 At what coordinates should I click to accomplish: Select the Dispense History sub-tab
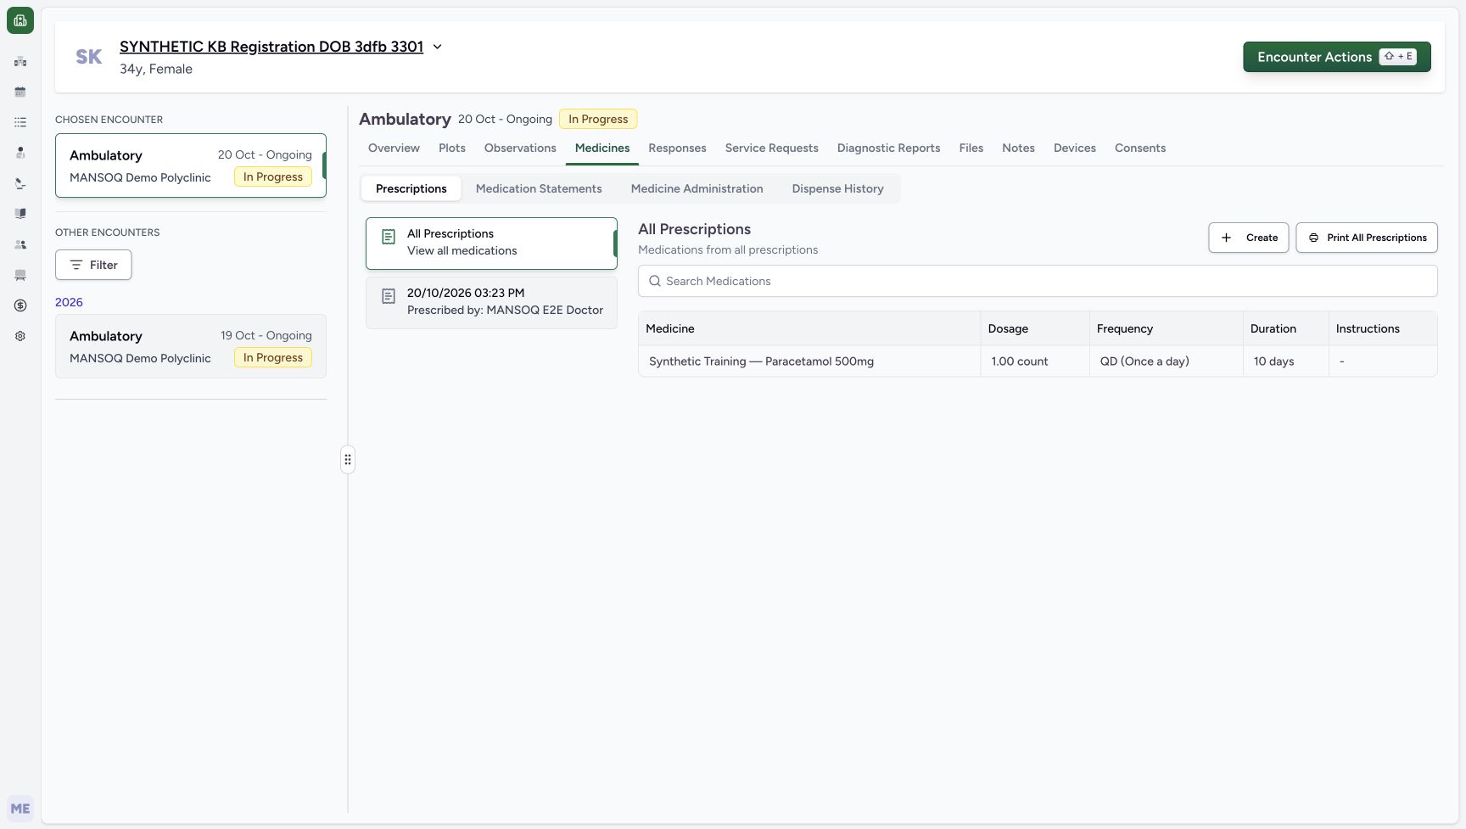(x=838, y=188)
